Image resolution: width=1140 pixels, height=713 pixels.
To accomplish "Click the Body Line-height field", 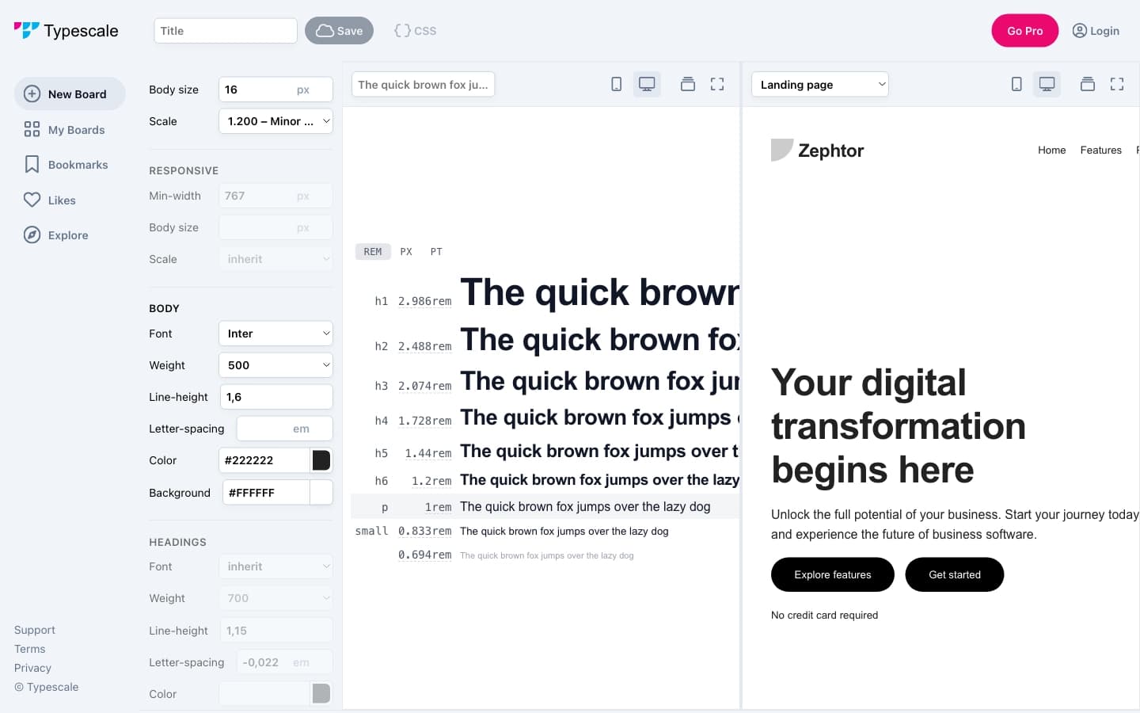I will pyautogui.click(x=276, y=397).
